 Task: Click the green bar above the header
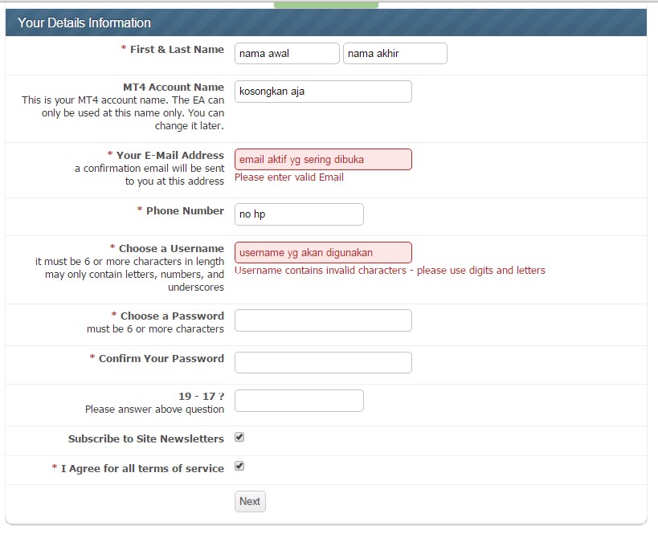point(325,5)
